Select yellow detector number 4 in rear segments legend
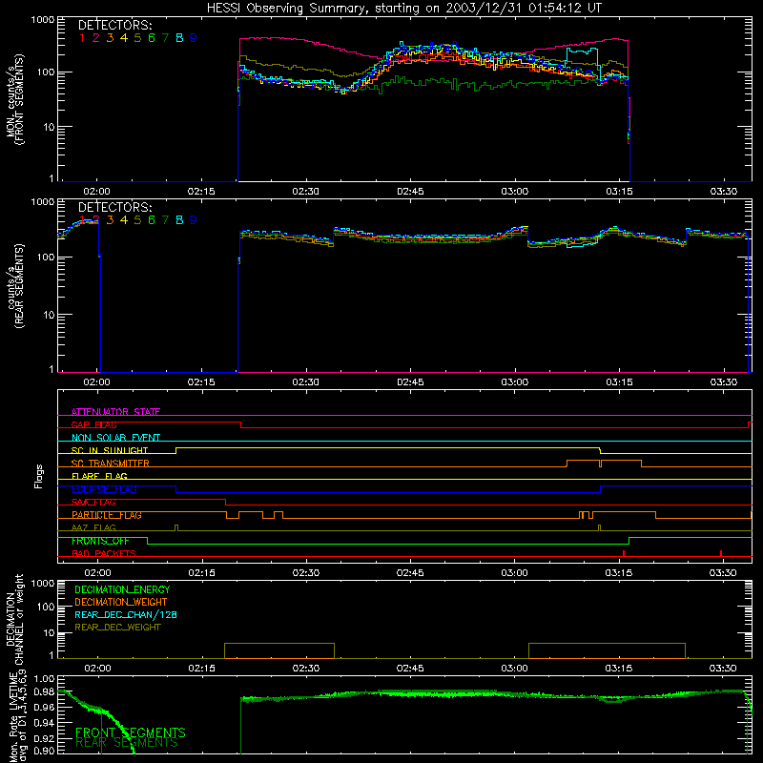763x763 pixels. pyautogui.click(x=124, y=220)
